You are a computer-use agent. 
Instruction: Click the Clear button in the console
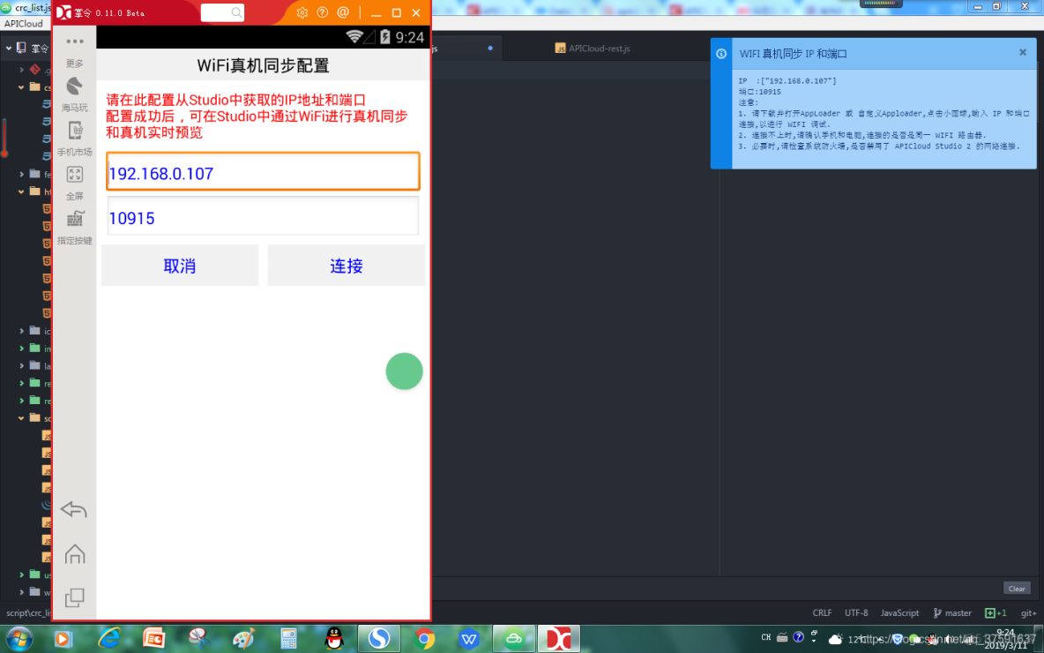coord(1016,588)
